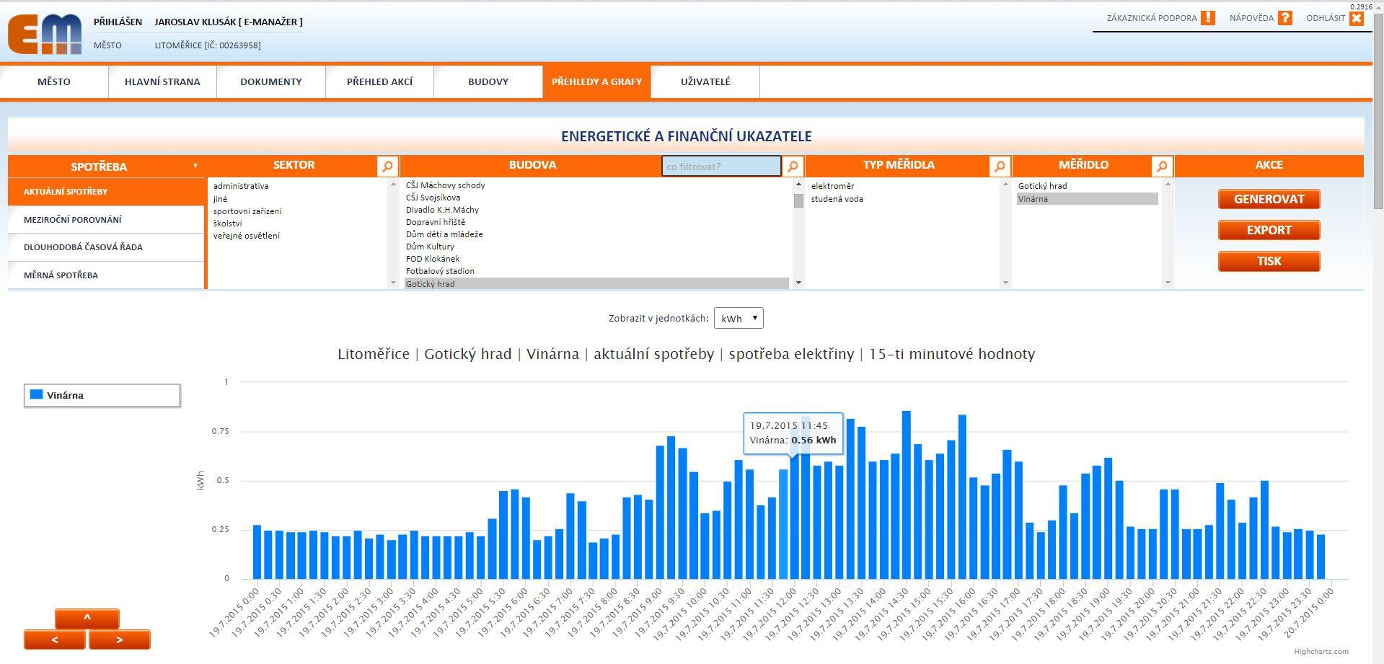Click NÁPOVĚDA help link
1384x664 pixels.
click(1251, 18)
